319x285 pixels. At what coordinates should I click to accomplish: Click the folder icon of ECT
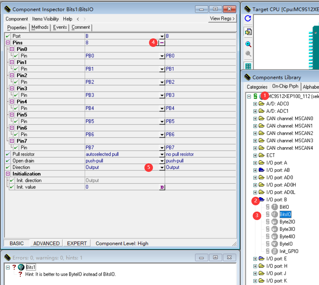262,155
